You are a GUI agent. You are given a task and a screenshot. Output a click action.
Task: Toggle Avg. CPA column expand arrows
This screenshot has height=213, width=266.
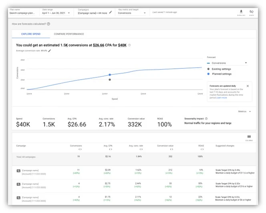(x=111, y=149)
